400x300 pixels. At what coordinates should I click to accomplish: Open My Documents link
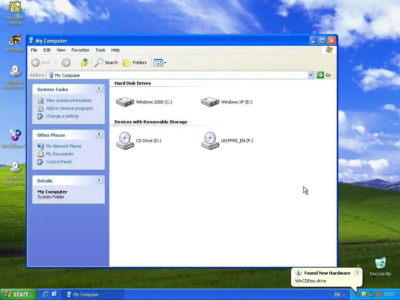click(60, 154)
